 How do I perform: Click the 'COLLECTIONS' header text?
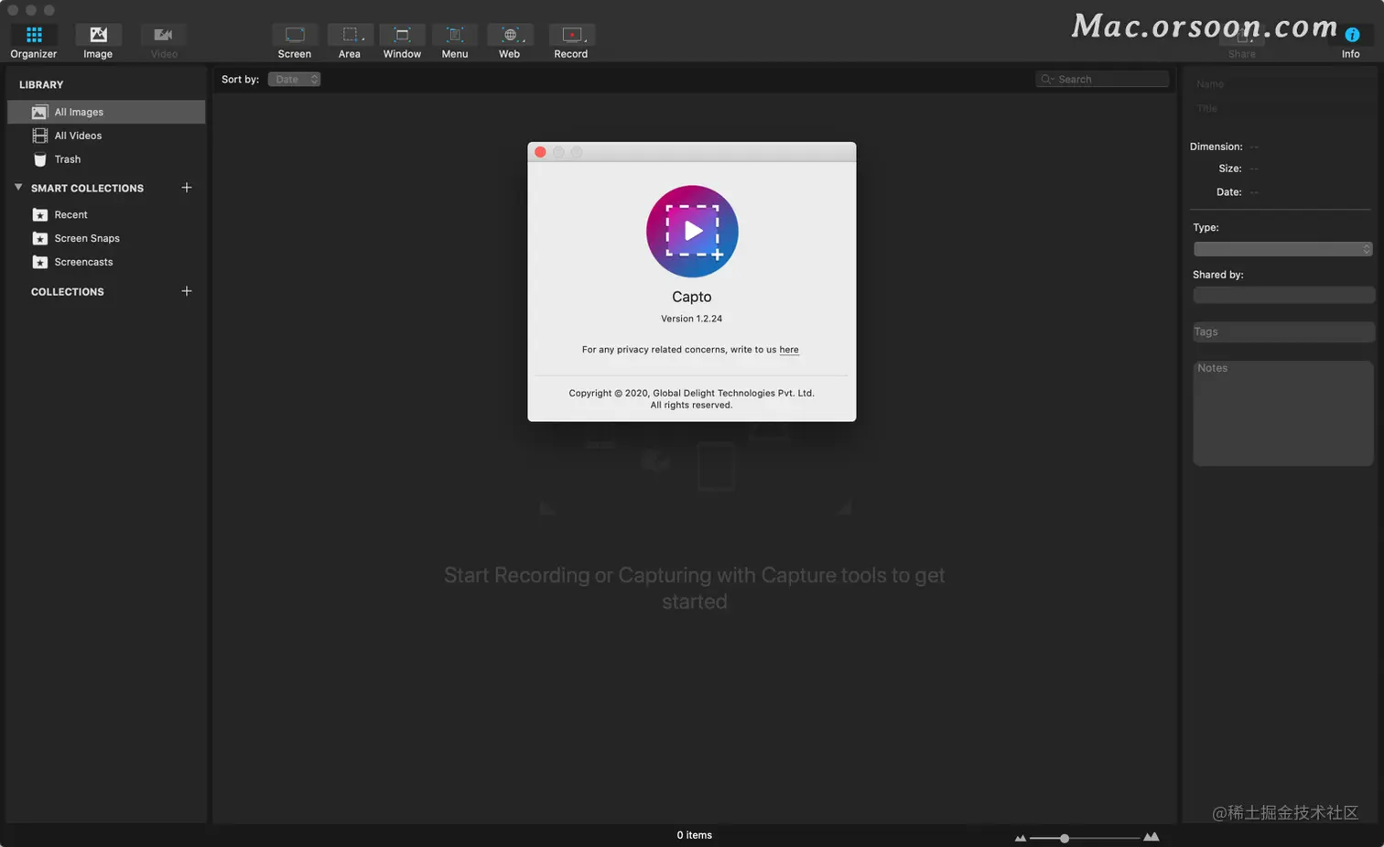pos(68,292)
